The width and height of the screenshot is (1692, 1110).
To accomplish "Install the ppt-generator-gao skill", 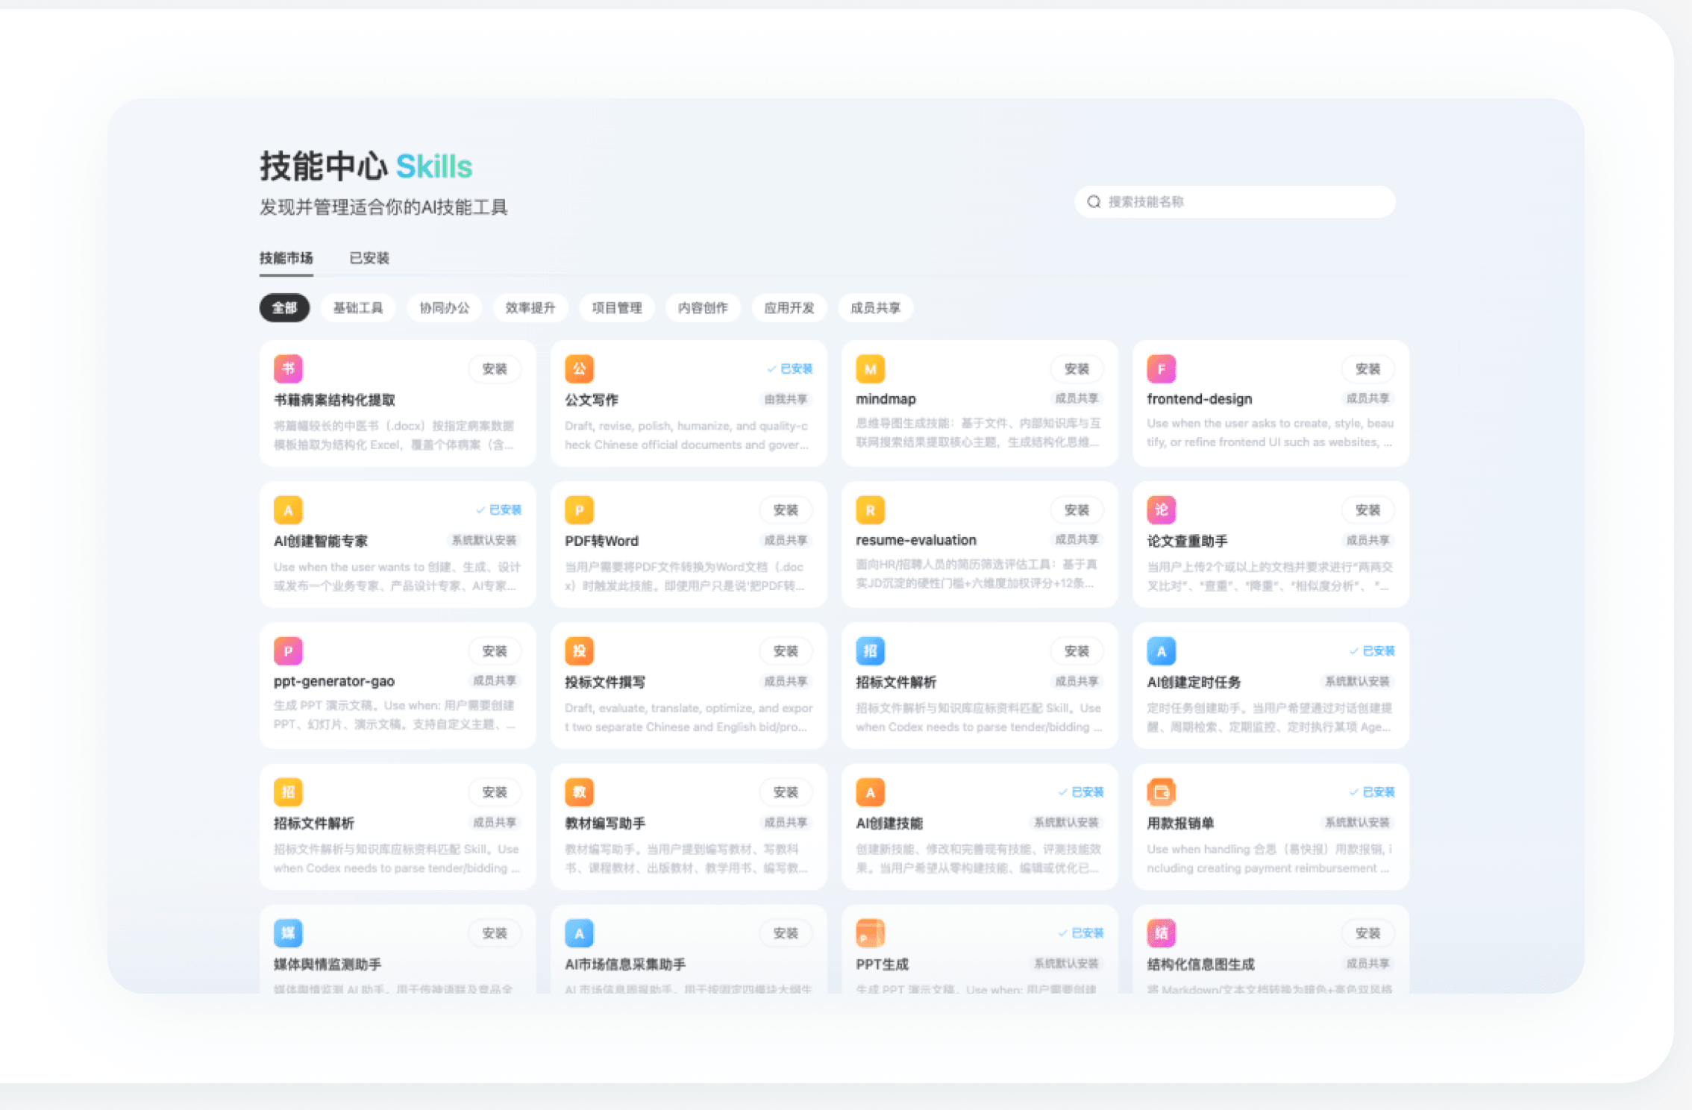I will (x=495, y=651).
